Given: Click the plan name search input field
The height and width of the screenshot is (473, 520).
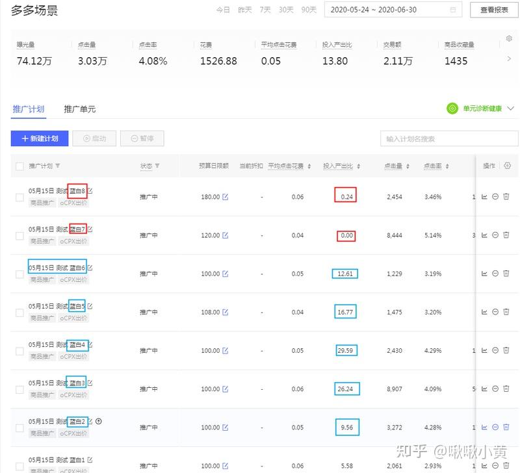Looking at the screenshot, I should (x=448, y=138).
